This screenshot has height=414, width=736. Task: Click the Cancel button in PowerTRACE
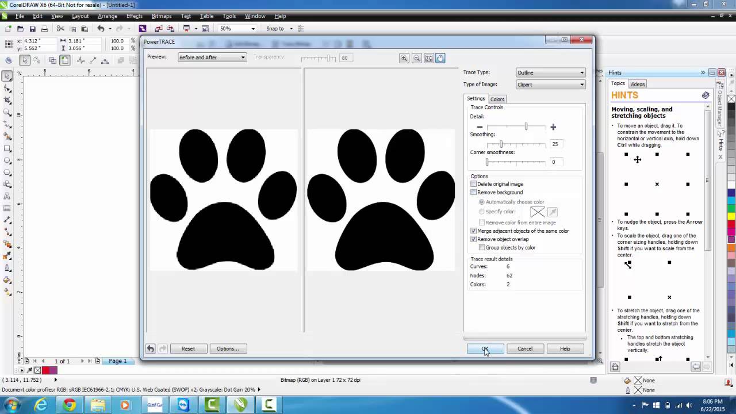click(x=525, y=348)
